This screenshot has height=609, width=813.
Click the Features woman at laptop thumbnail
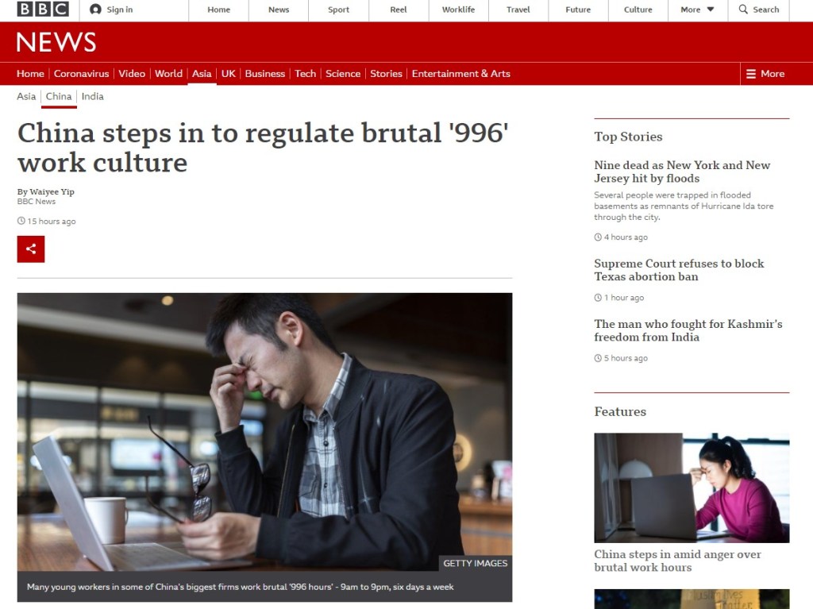[x=692, y=488]
